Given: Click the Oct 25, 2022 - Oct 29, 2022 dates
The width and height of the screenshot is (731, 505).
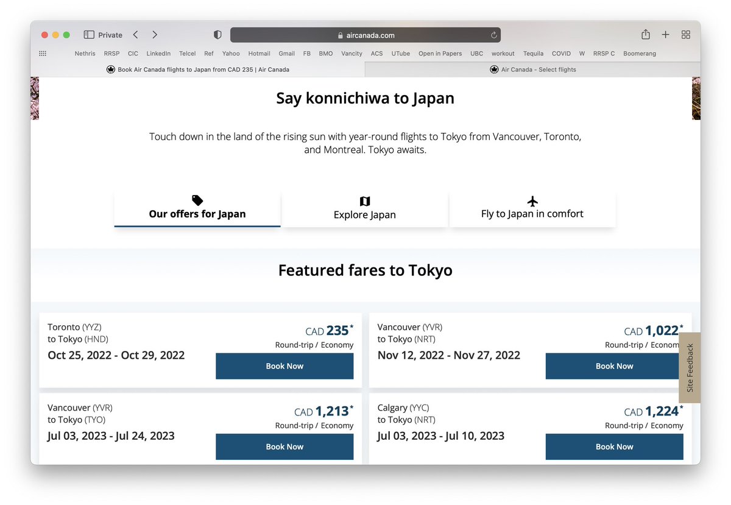Looking at the screenshot, I should coord(116,355).
